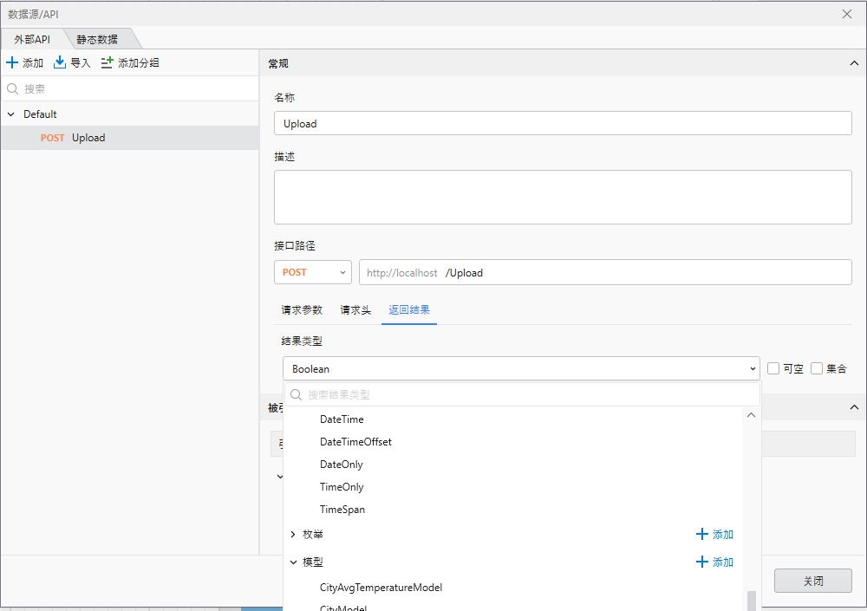
Task: Toggle the 可空 checkbox
Action: pos(773,368)
